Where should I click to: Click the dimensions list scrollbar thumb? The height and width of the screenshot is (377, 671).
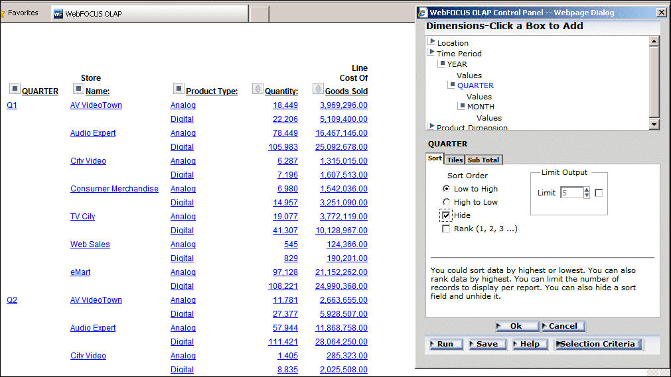click(654, 81)
